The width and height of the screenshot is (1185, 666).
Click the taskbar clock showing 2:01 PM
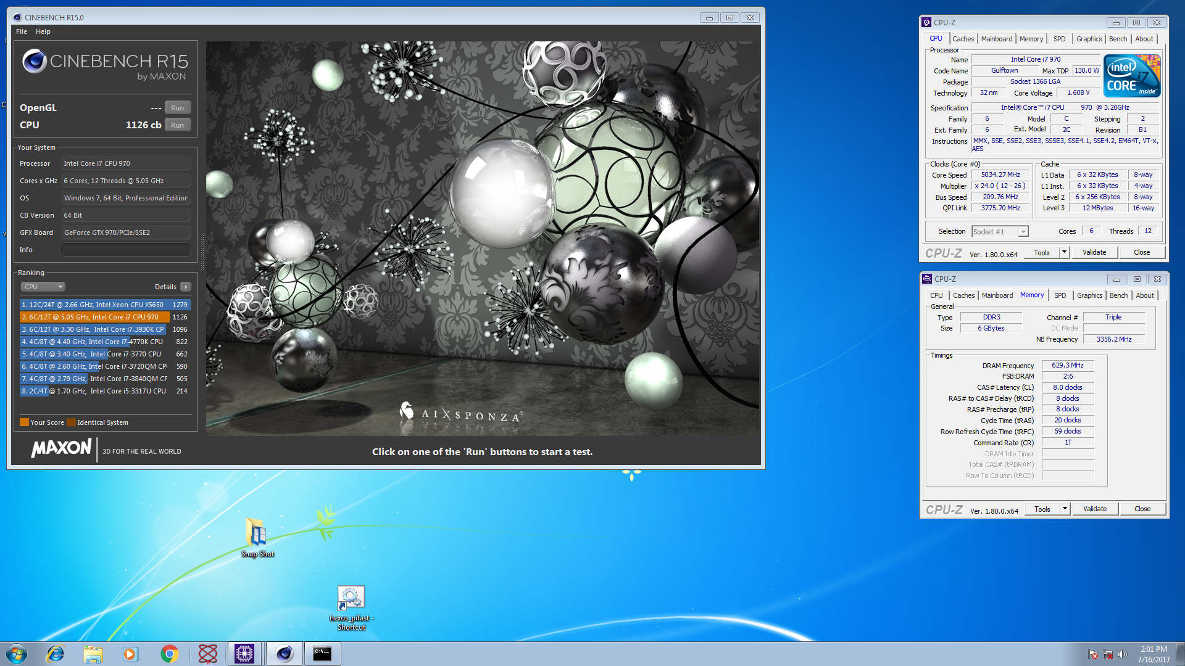1154,654
